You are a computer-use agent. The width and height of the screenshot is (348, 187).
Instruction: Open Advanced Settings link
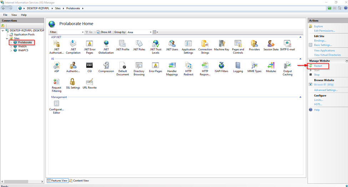point(326,90)
